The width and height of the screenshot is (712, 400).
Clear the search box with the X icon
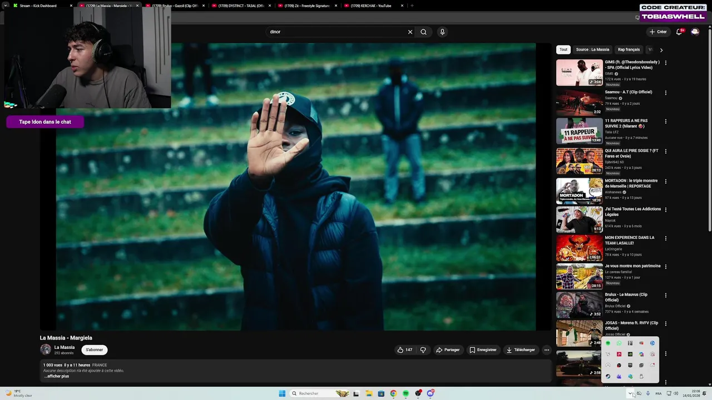click(410, 32)
